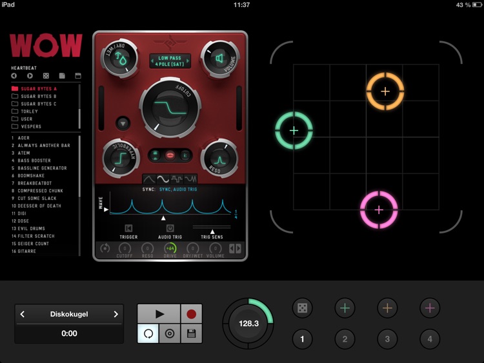Screen dimensions: 484x363
Task: Go to previous track before Diskokugel
Action: click(22, 314)
